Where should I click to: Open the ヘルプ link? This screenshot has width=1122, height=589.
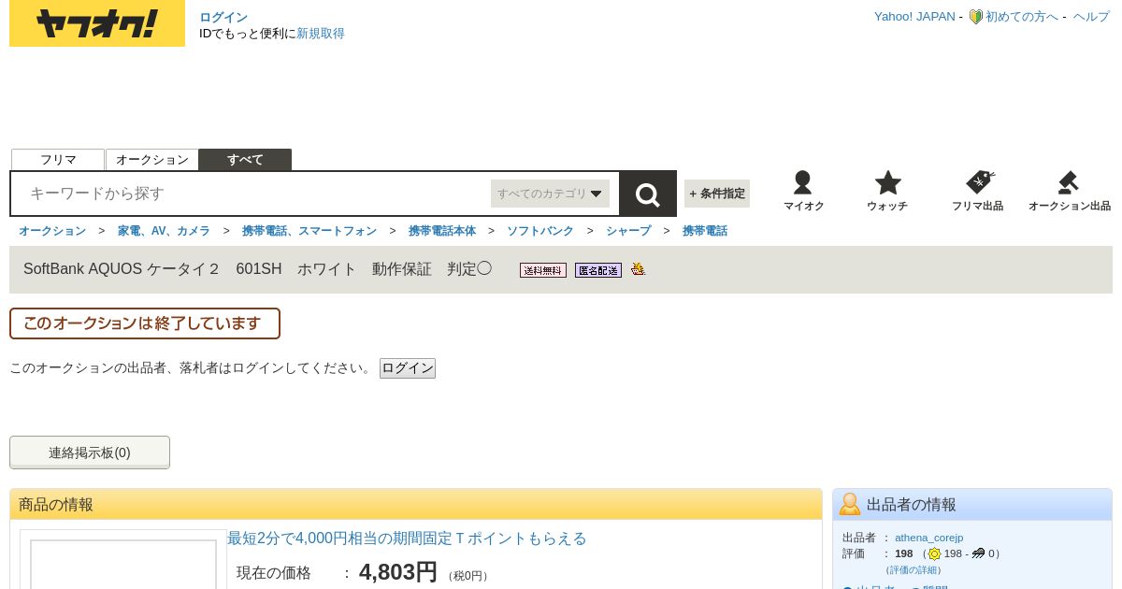click(x=1091, y=17)
